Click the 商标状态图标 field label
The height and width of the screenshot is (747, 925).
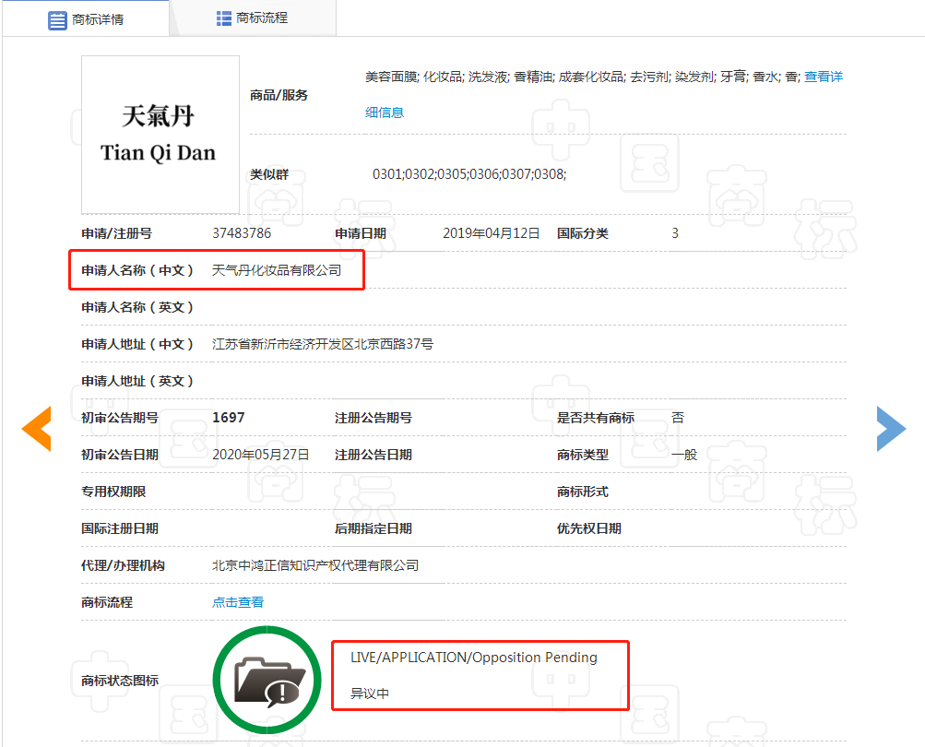tap(120, 681)
